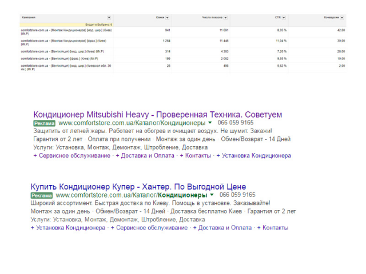
Task: Click Mitsubishi ad line 'Защитить от летней жары'
Action: pos(153,131)
